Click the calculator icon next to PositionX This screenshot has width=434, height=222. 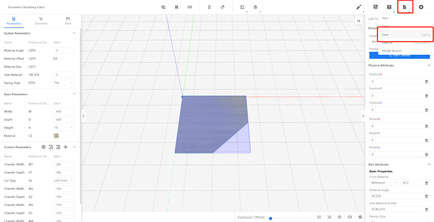pyautogui.click(x=426, y=82)
